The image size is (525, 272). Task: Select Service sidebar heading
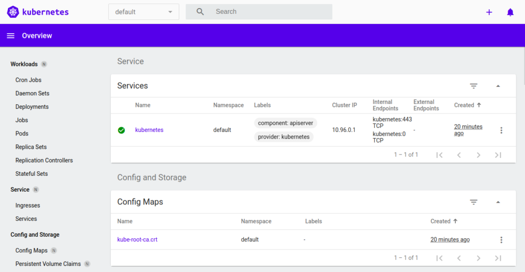click(x=20, y=190)
